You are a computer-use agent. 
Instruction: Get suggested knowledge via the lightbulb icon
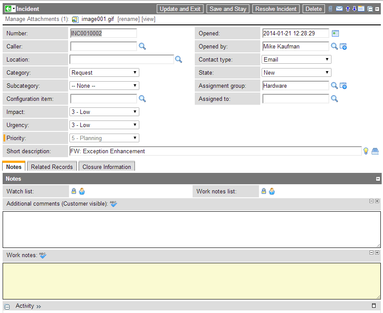tap(366, 151)
